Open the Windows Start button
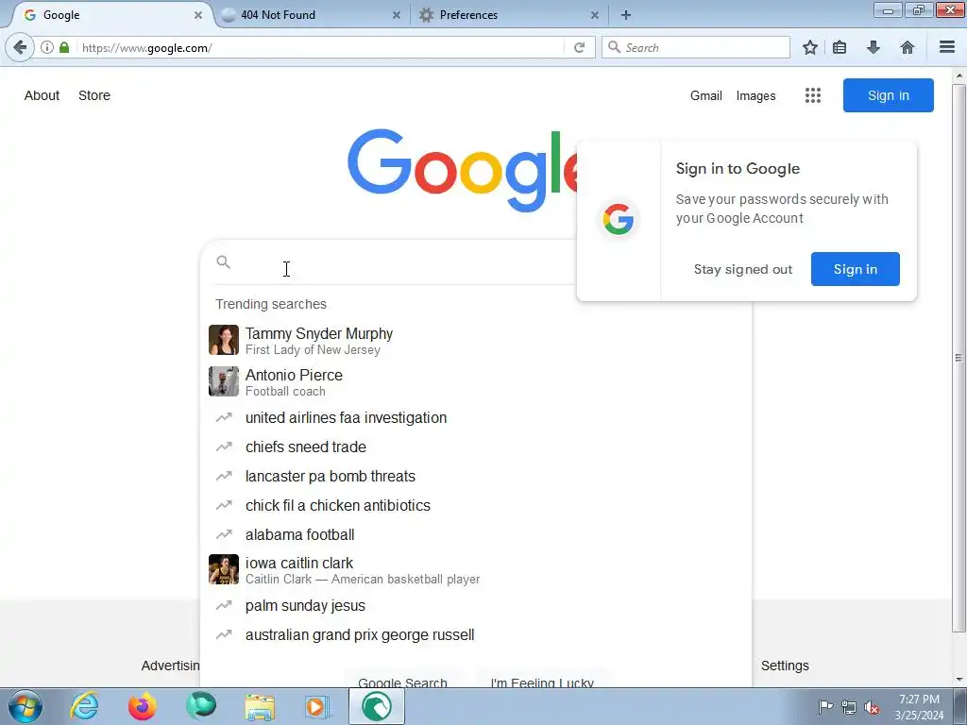 (25, 706)
